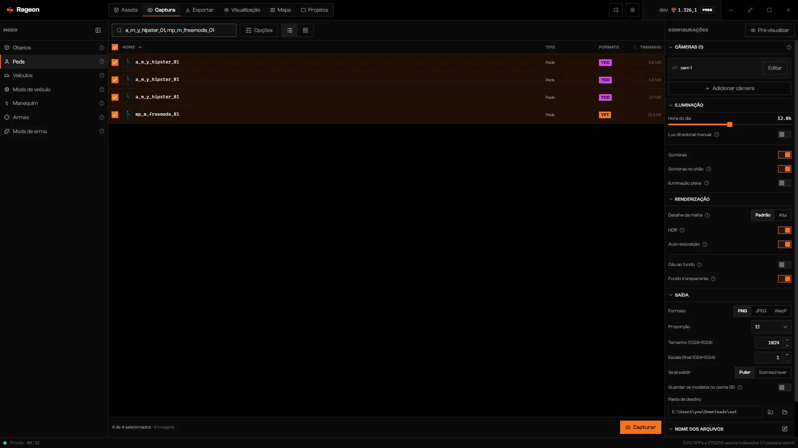Open the task list icon in top bar
The image size is (798, 448).
click(x=616, y=10)
